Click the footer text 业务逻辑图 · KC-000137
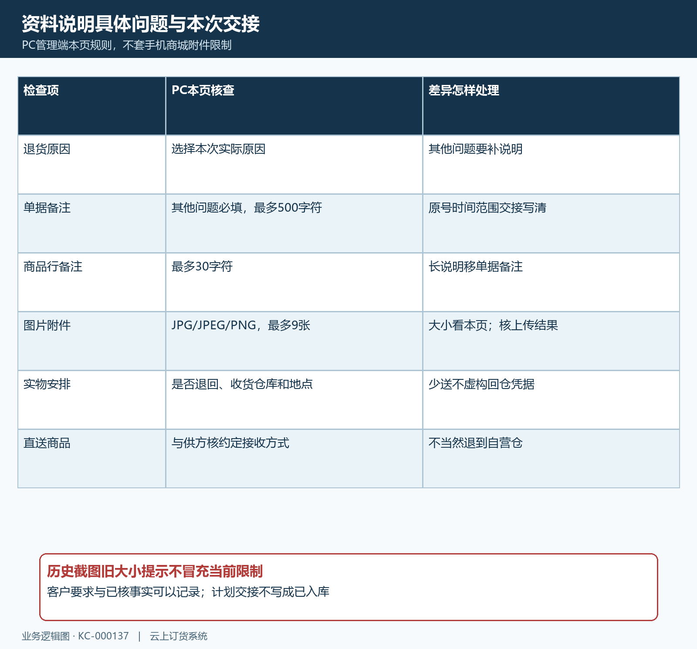Image resolution: width=697 pixels, height=649 pixels. click(75, 636)
